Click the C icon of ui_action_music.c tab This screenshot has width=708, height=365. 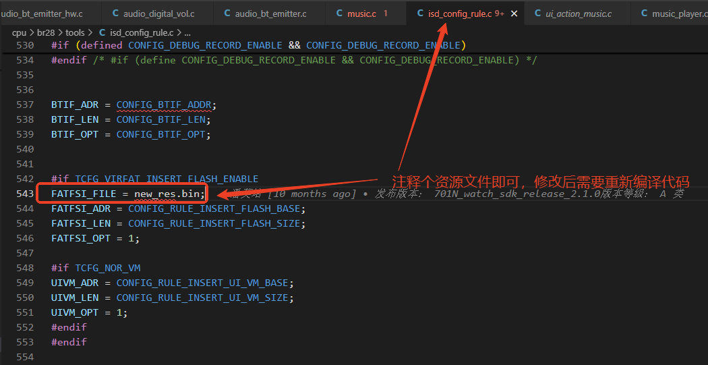(x=538, y=13)
